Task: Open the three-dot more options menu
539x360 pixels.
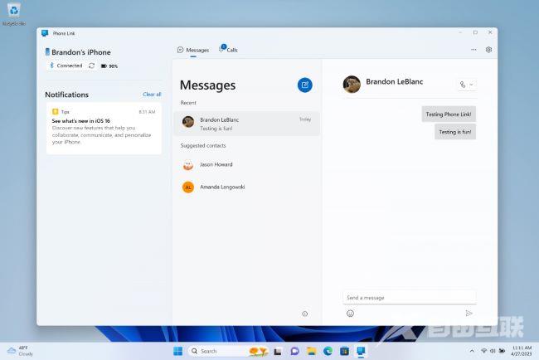Action: 473,50
